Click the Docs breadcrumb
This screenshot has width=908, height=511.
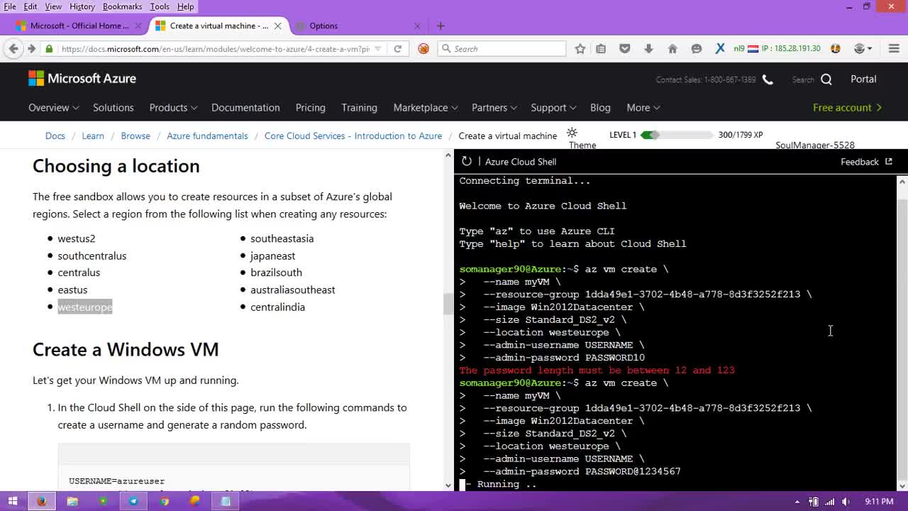(55, 136)
